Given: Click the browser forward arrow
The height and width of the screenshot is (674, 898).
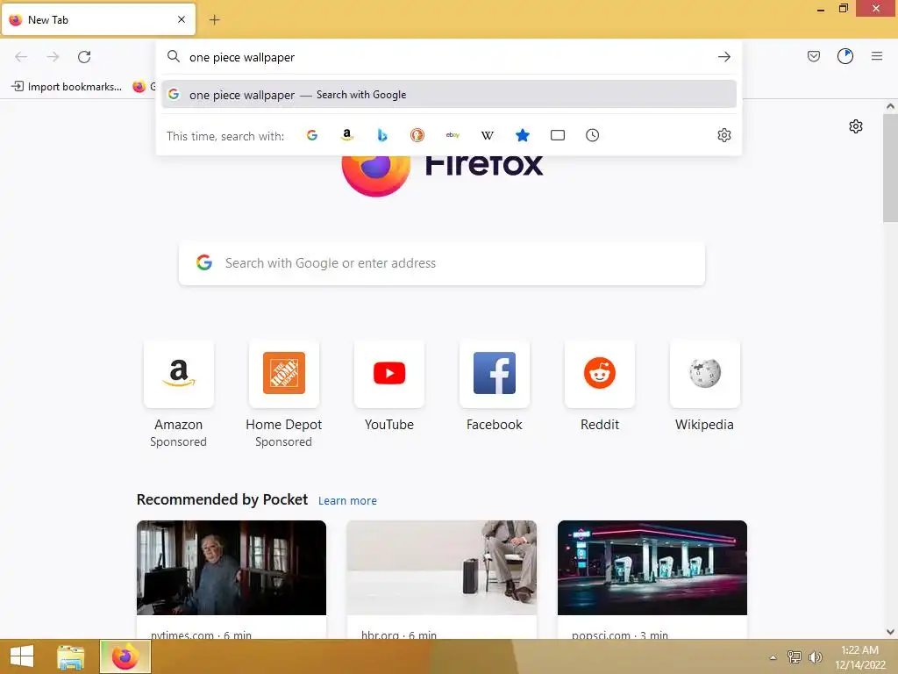Looking at the screenshot, I should 53,57.
